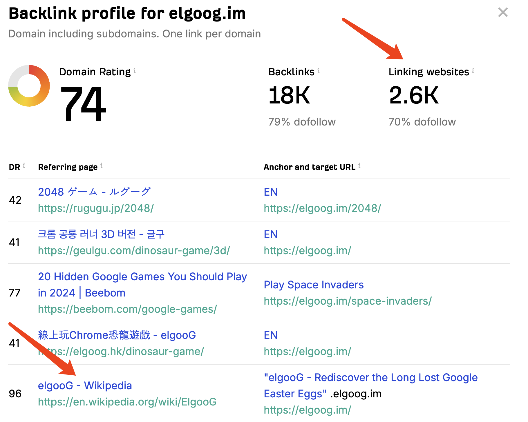Screen dimensions: 528x422
Task: Click info icon next to Domain Rating
Action: 134,71
